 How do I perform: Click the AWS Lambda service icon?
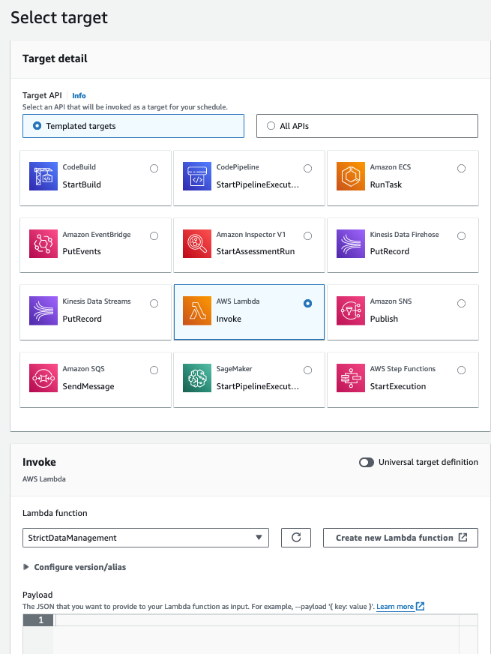[197, 310]
